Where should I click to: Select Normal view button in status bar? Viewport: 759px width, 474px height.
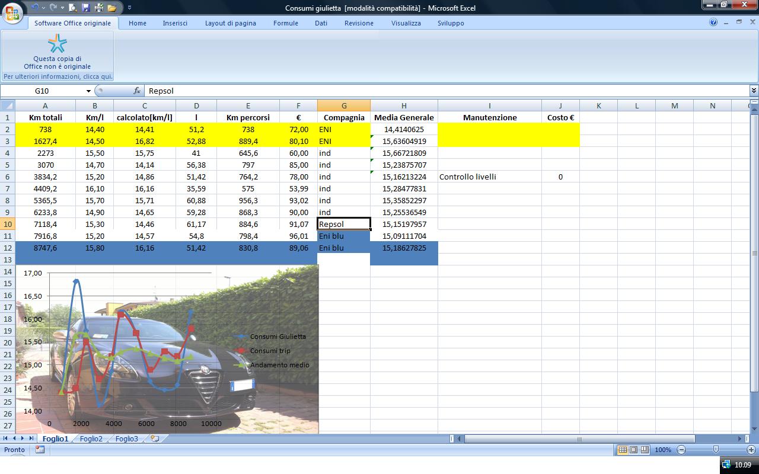point(623,450)
